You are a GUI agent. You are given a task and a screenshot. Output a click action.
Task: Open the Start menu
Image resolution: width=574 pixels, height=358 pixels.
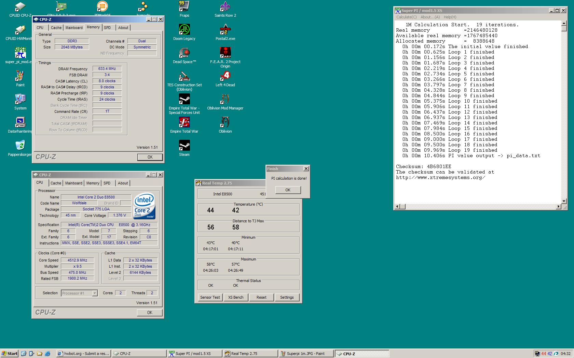[10, 354]
